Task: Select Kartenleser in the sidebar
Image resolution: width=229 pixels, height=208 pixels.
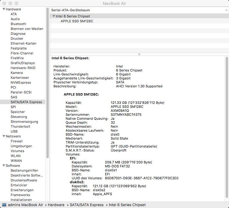Action: click(x=20, y=78)
